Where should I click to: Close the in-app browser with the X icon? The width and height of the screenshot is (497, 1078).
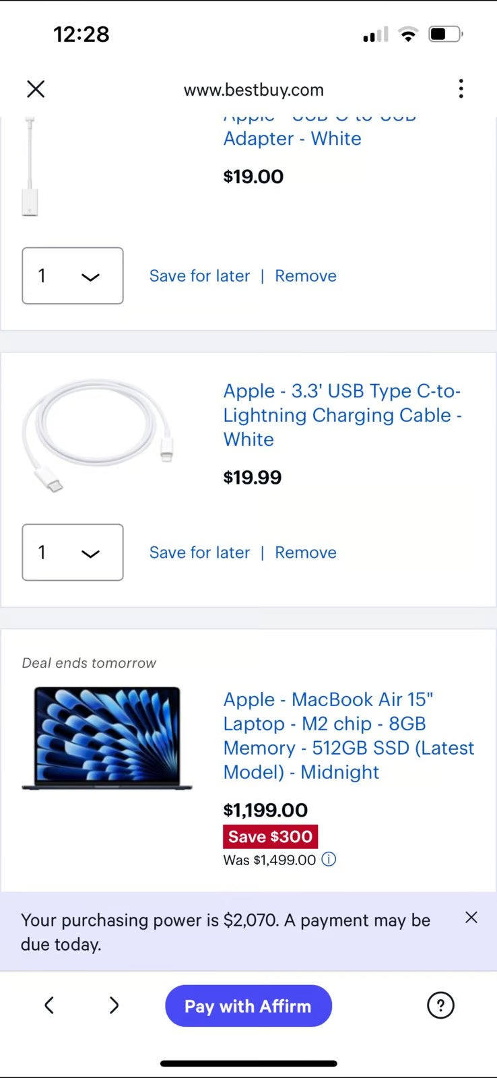[35, 89]
